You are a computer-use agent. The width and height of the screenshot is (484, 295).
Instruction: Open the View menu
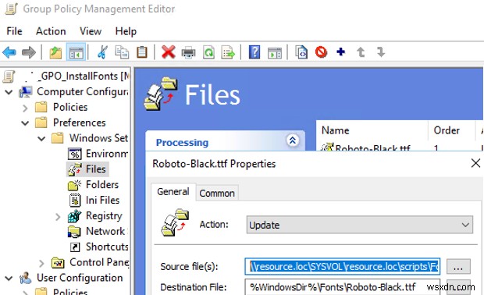pos(91,31)
